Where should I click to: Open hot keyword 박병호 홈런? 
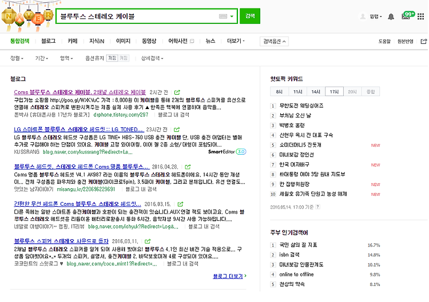(x=292, y=126)
